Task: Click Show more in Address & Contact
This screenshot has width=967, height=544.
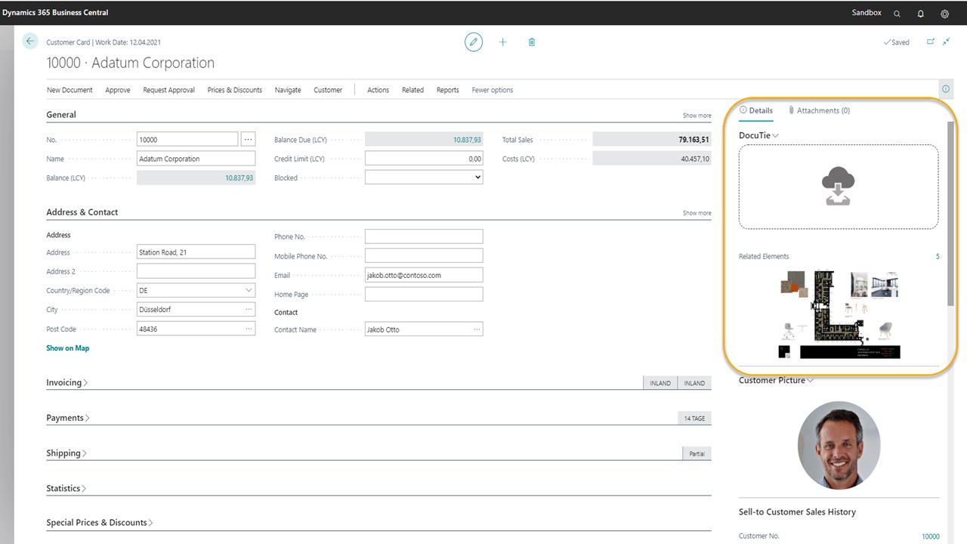Action: [697, 213]
